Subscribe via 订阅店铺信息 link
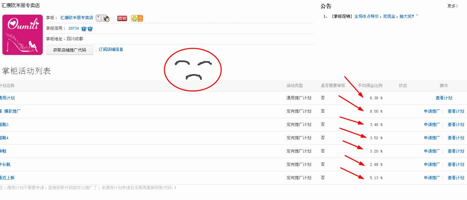Screen dimensions: 467x200 coord(111,49)
